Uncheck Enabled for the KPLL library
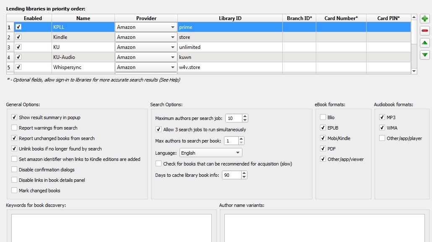 18,27
